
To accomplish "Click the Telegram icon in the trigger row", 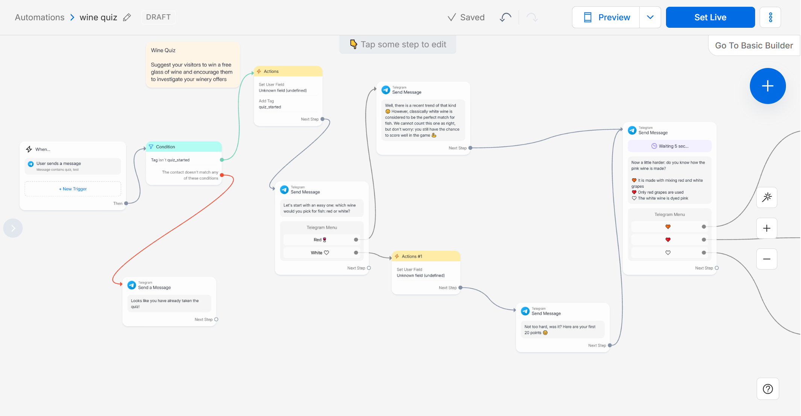I will (x=31, y=164).
